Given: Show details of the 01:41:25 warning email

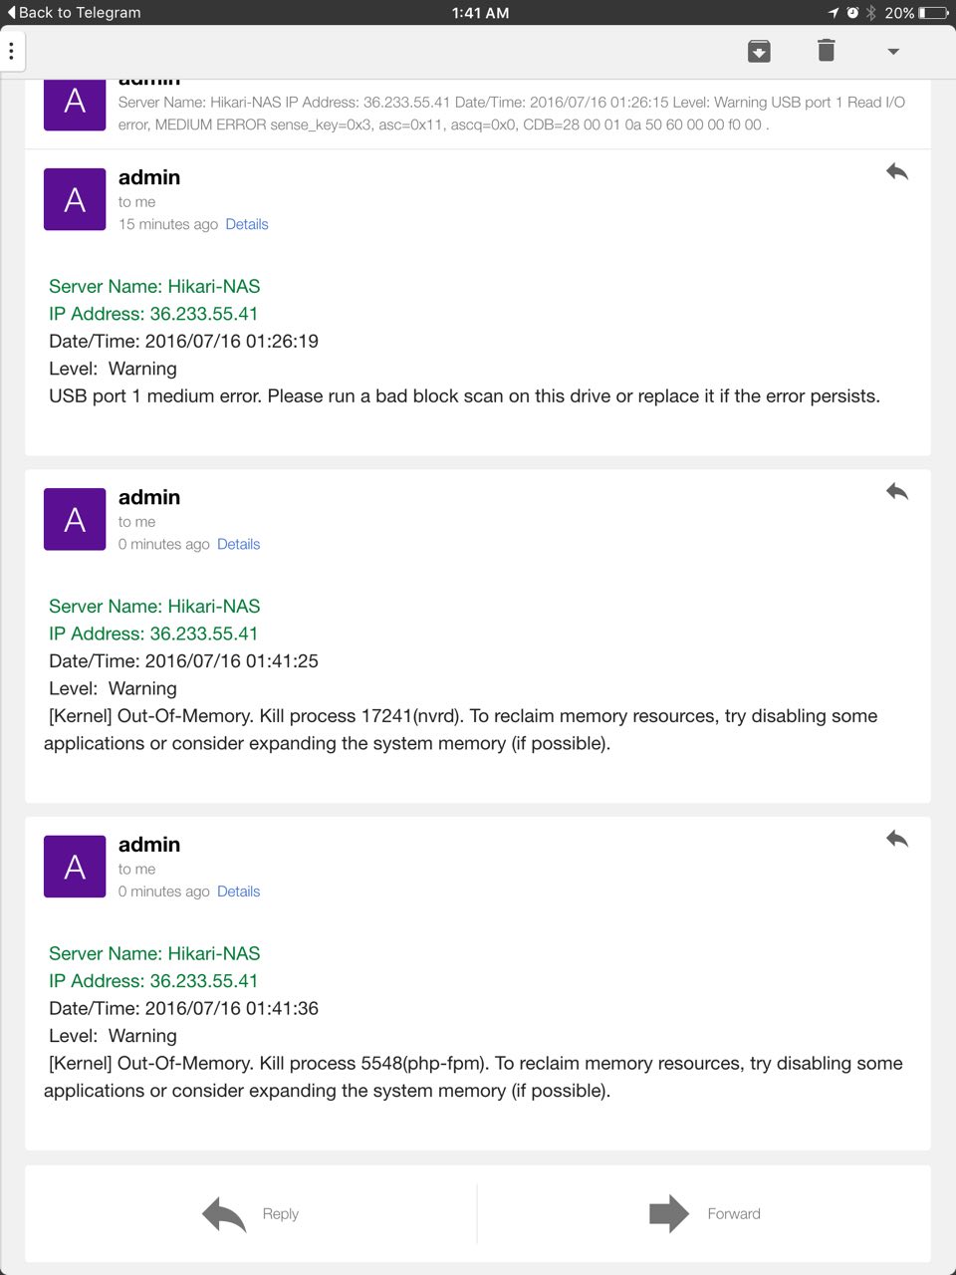Looking at the screenshot, I should (238, 544).
